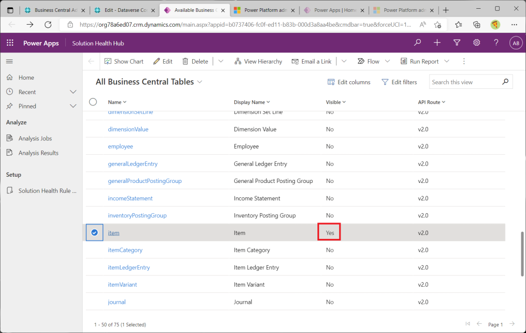Open the employee record link
526x333 pixels.
[120, 146]
